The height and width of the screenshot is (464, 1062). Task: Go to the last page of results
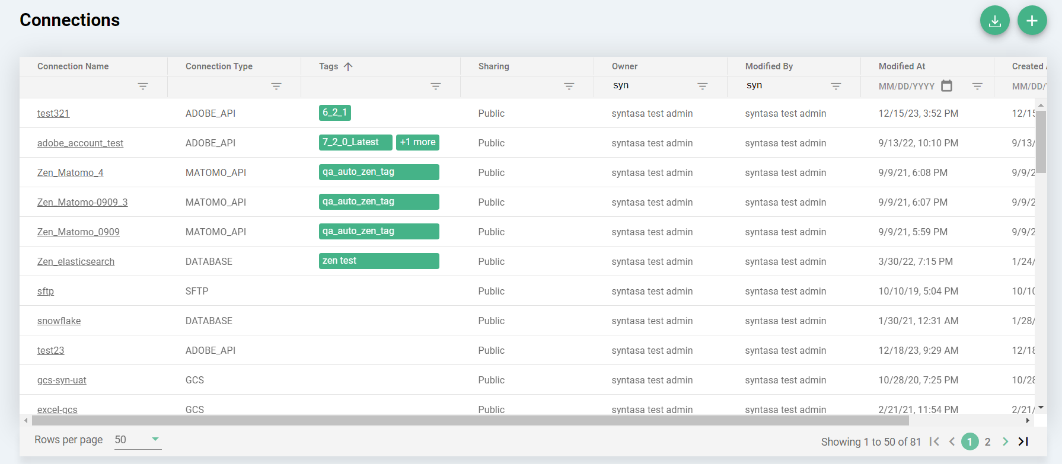(1023, 441)
